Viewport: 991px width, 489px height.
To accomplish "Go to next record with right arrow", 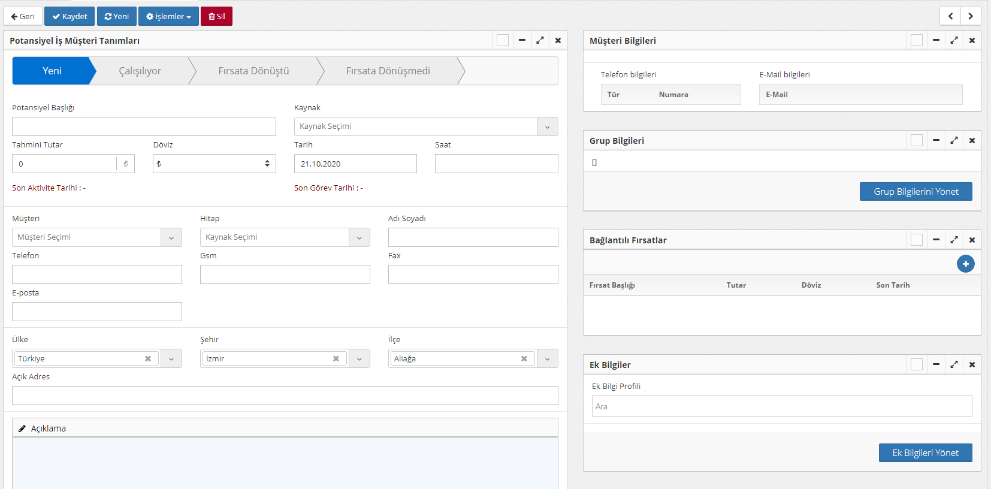I will [971, 16].
